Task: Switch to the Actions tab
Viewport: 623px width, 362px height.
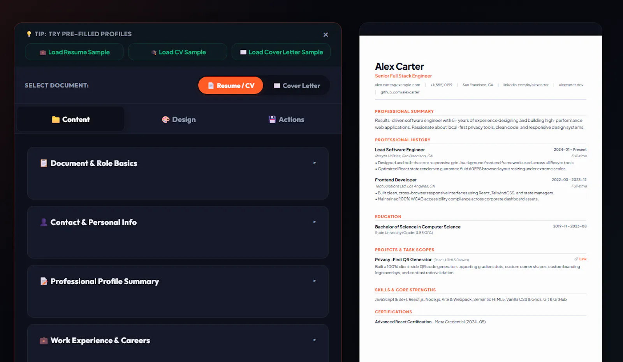Action: [x=287, y=119]
